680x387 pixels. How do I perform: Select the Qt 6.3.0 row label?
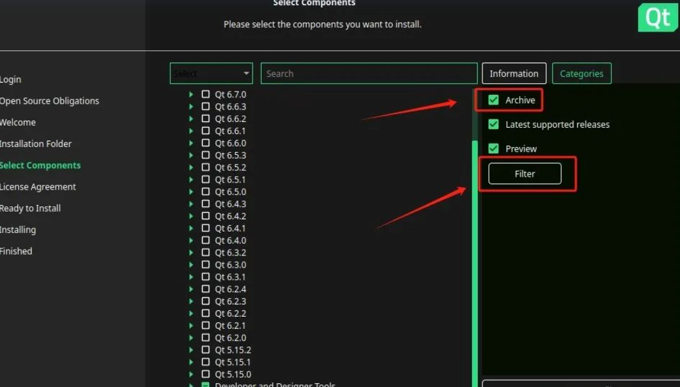coord(231,264)
